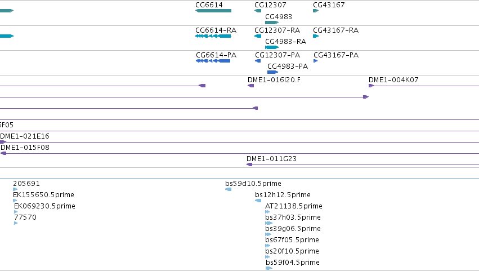Click the DME1-011G23 label text
The height and width of the screenshot is (271, 479).
pos(271,159)
